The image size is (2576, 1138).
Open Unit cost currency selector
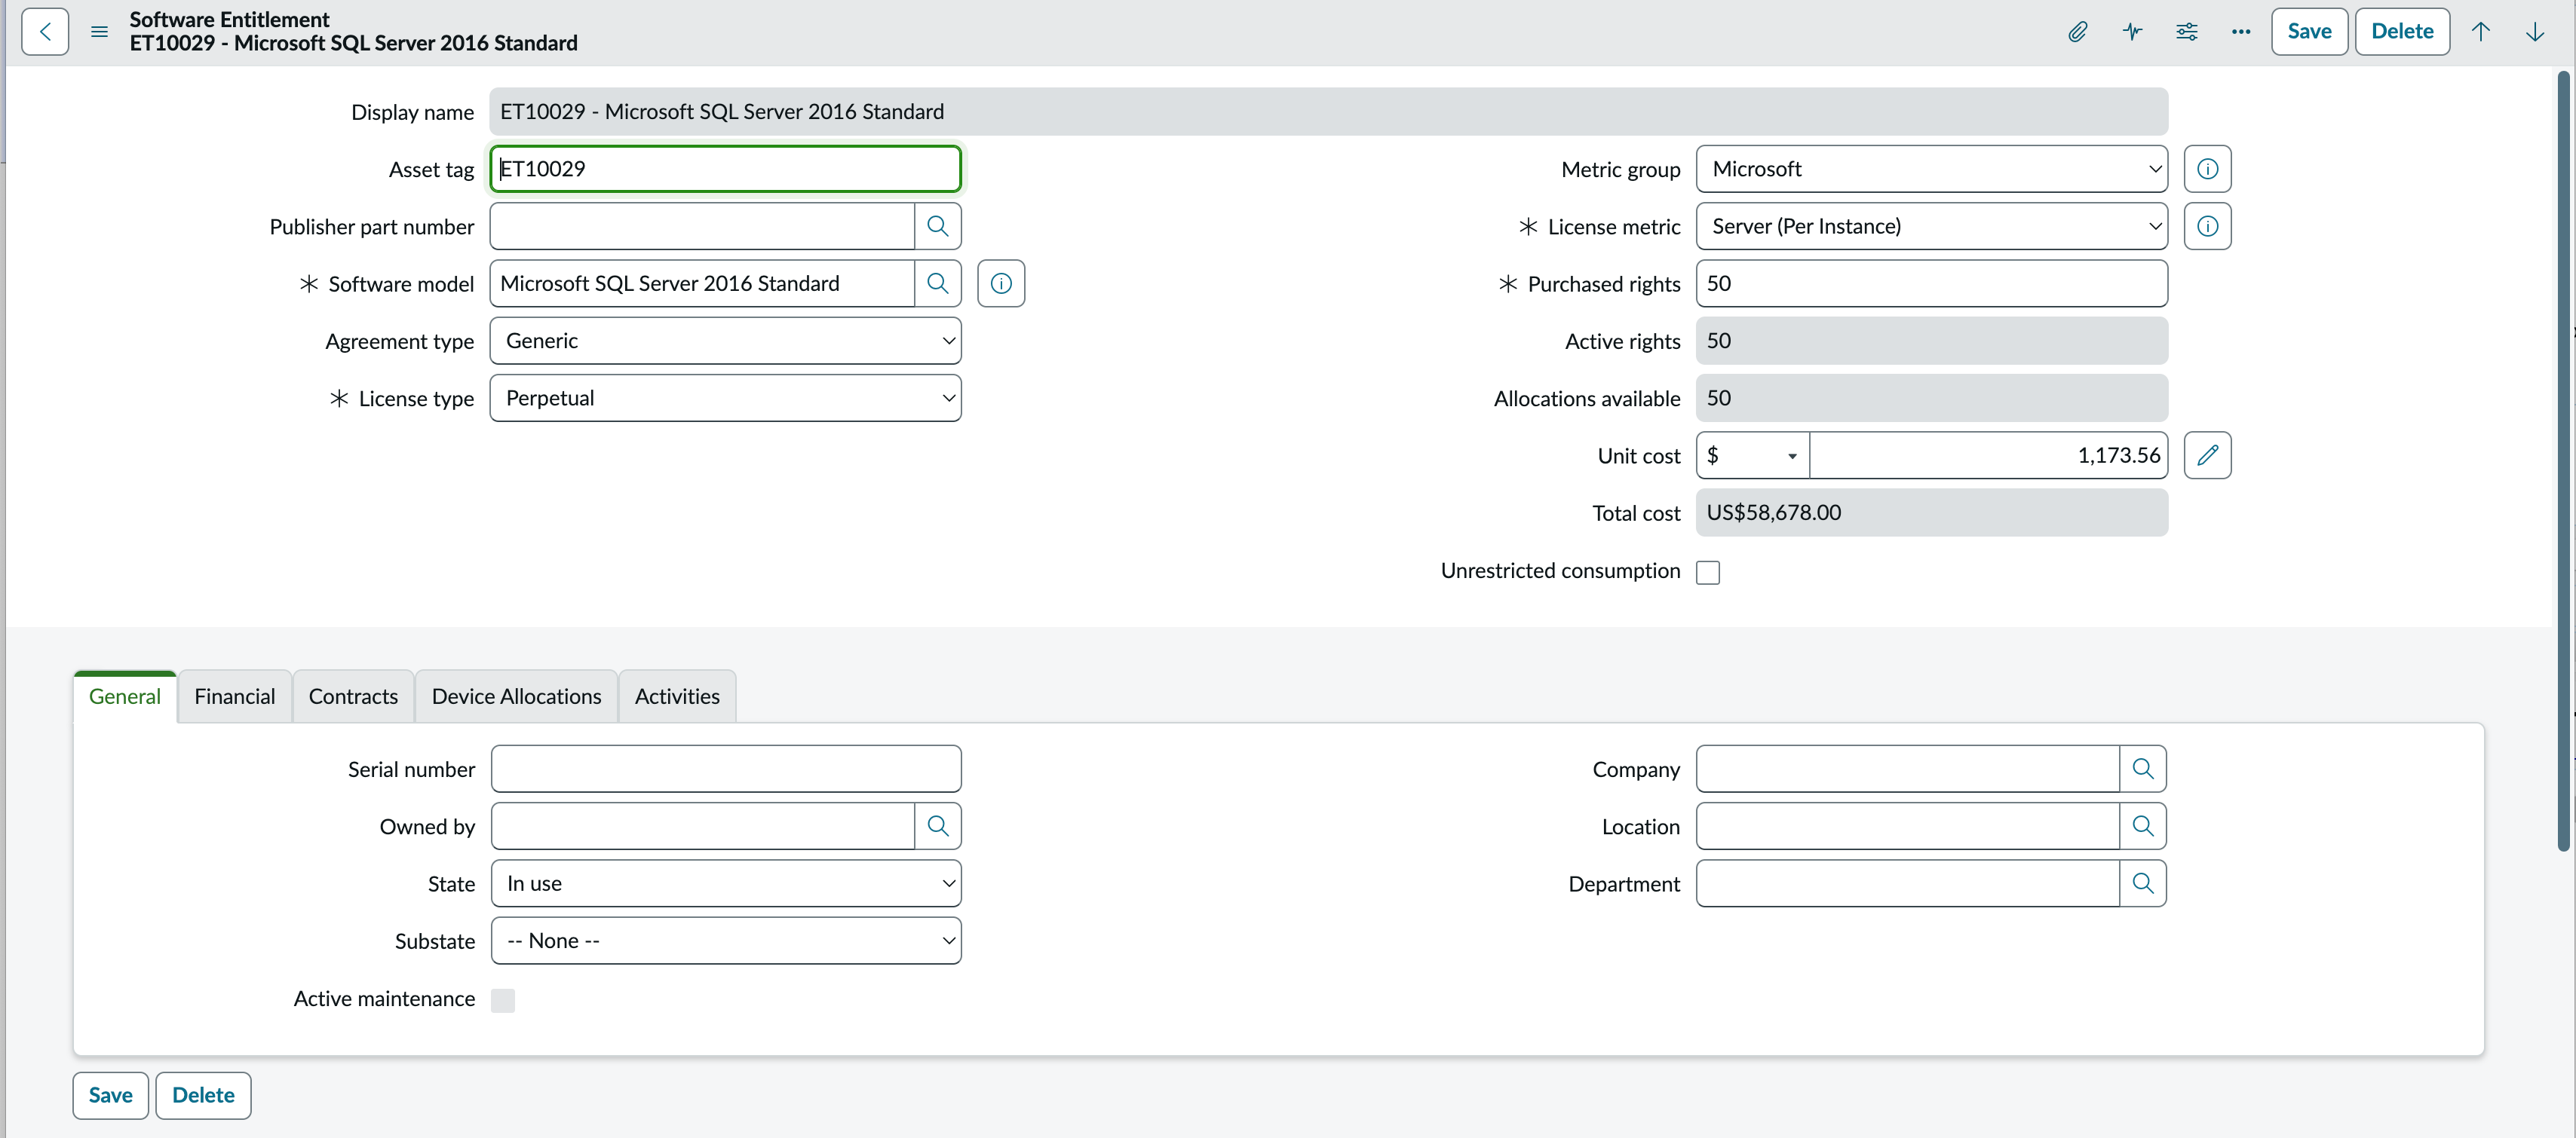[1753, 456]
